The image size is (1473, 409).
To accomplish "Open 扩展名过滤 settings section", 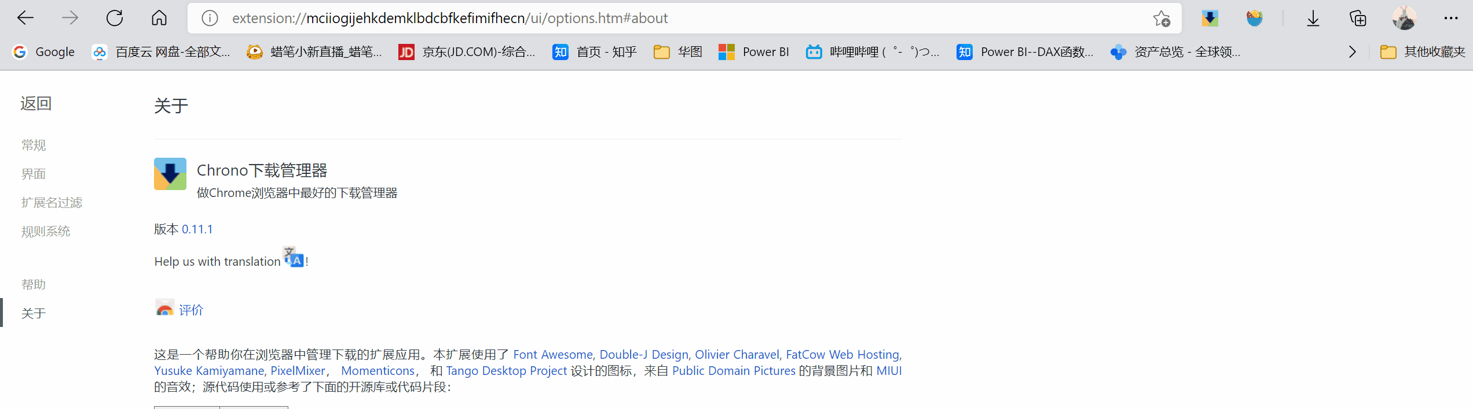I will [x=52, y=203].
